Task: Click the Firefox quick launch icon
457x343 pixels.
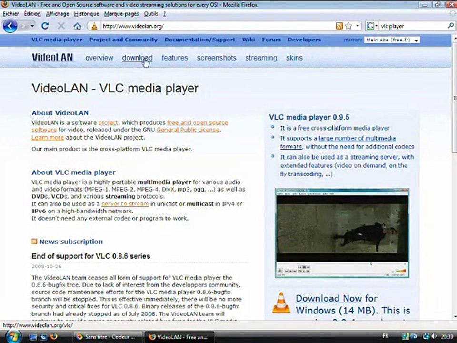Action: 54,337
